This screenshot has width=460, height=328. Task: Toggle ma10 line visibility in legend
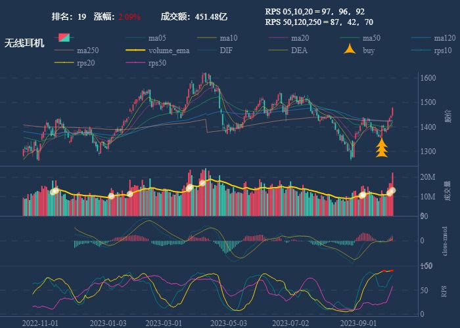click(229, 37)
